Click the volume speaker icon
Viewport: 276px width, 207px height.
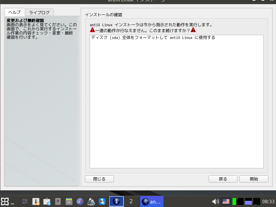point(215,201)
